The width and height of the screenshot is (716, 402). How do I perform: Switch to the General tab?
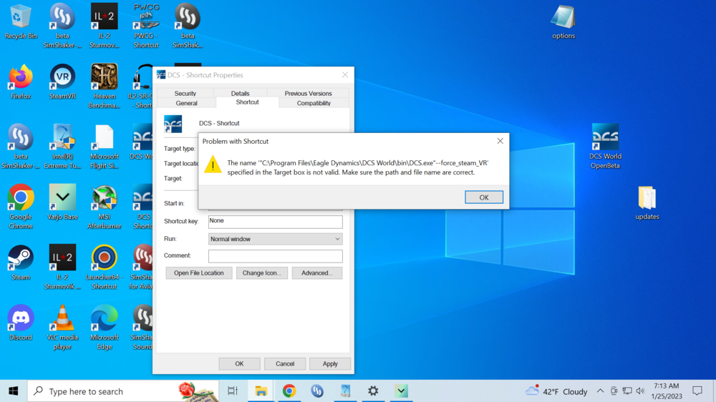point(186,103)
